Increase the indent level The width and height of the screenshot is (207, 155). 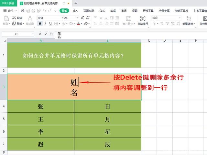pos(117,18)
